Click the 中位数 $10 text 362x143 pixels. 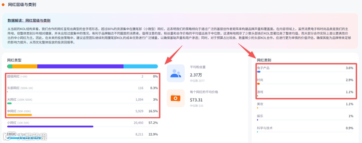[x=196, y=106]
